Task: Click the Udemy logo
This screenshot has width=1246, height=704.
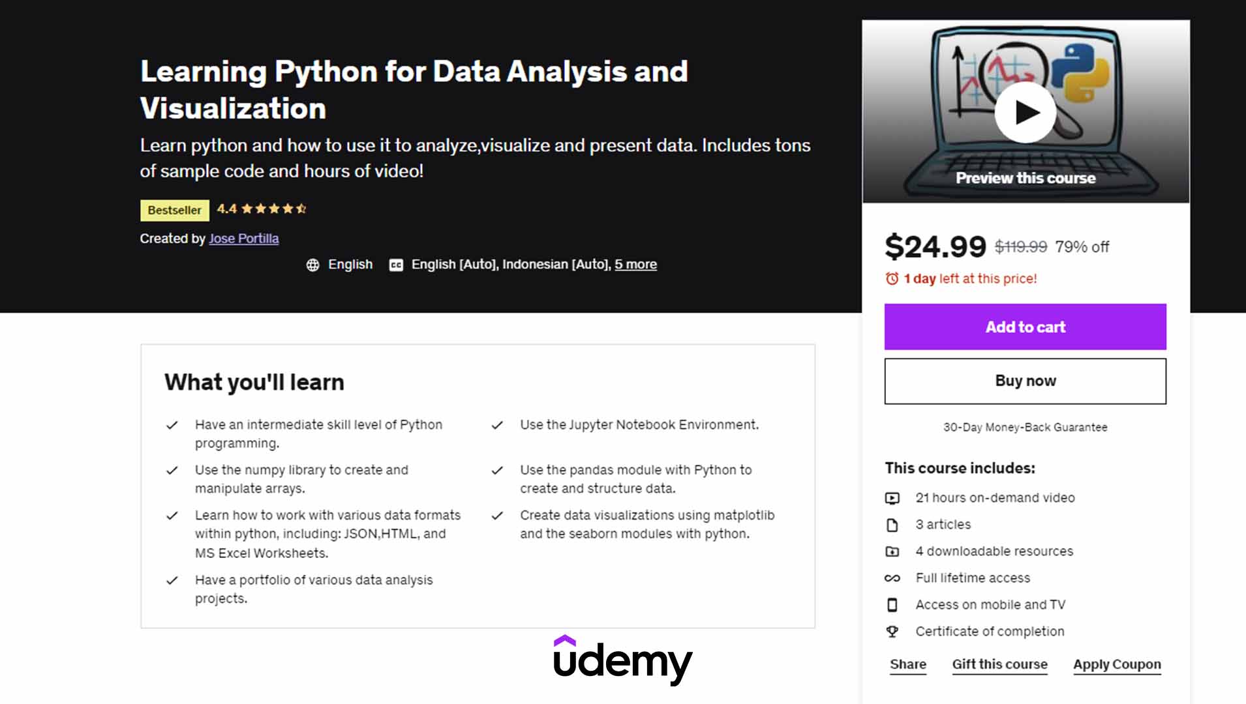Action: coord(622,660)
